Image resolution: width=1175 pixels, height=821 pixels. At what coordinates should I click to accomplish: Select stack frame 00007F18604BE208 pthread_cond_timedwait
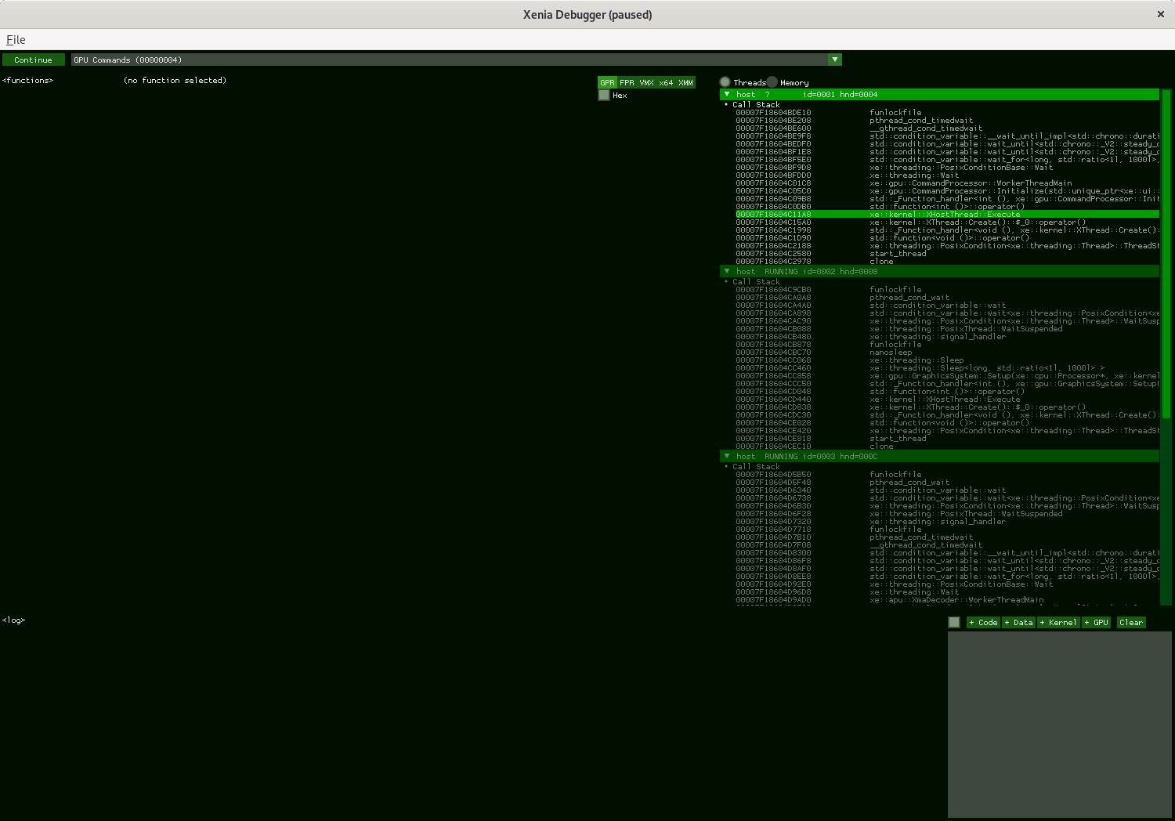(x=947, y=120)
